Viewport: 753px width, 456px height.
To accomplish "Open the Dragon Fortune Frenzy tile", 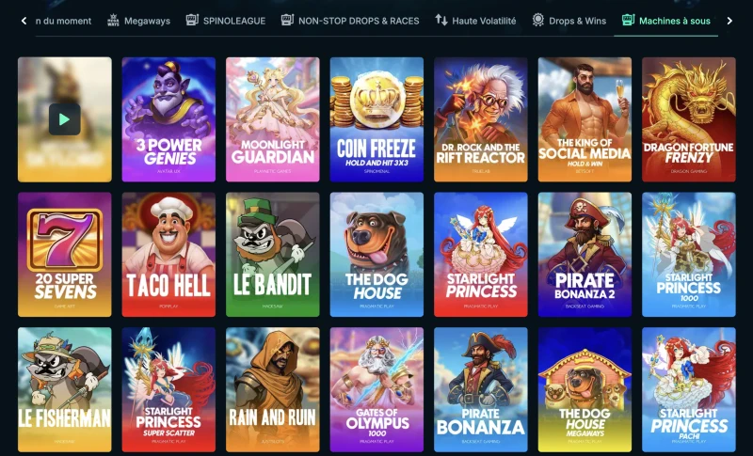I will tap(689, 119).
